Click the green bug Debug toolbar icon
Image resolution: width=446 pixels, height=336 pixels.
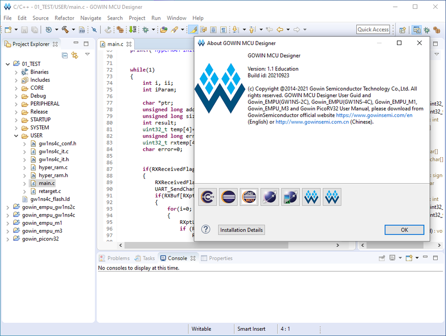click(146, 29)
